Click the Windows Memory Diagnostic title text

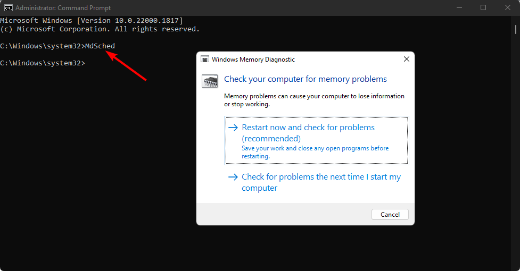coord(253,59)
